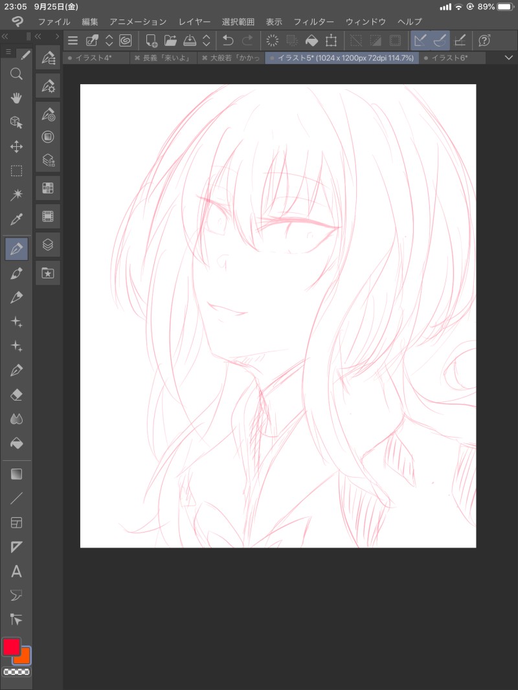Click the Clear (delete) icon
This screenshot has height=690, width=518.
(273, 41)
